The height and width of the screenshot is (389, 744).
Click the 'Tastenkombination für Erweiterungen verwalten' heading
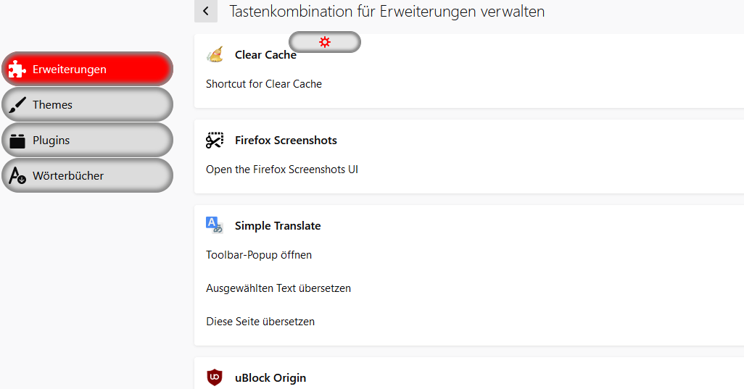pyautogui.click(x=387, y=11)
